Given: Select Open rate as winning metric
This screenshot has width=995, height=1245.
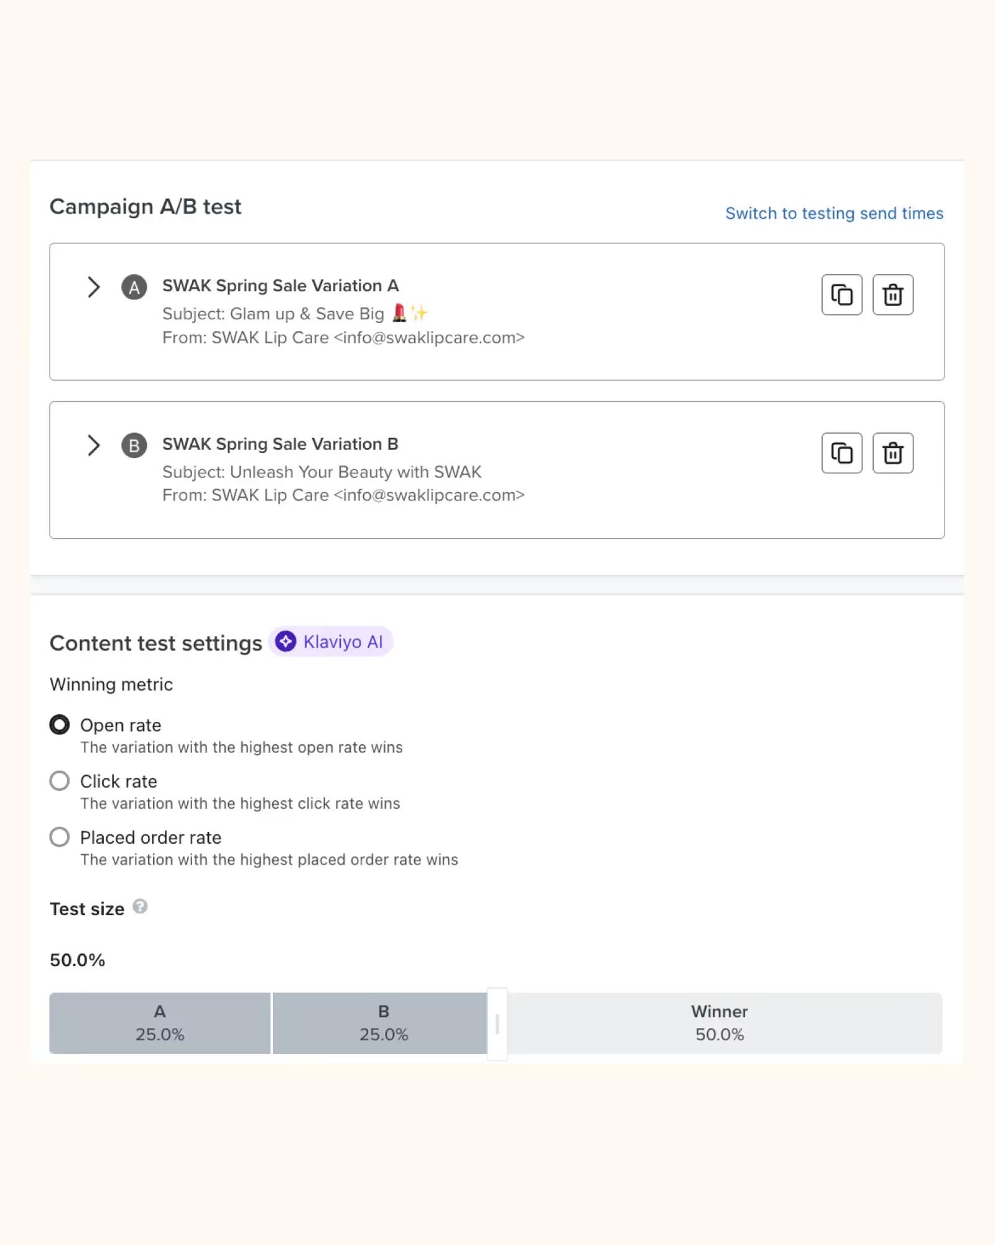Looking at the screenshot, I should point(60,725).
